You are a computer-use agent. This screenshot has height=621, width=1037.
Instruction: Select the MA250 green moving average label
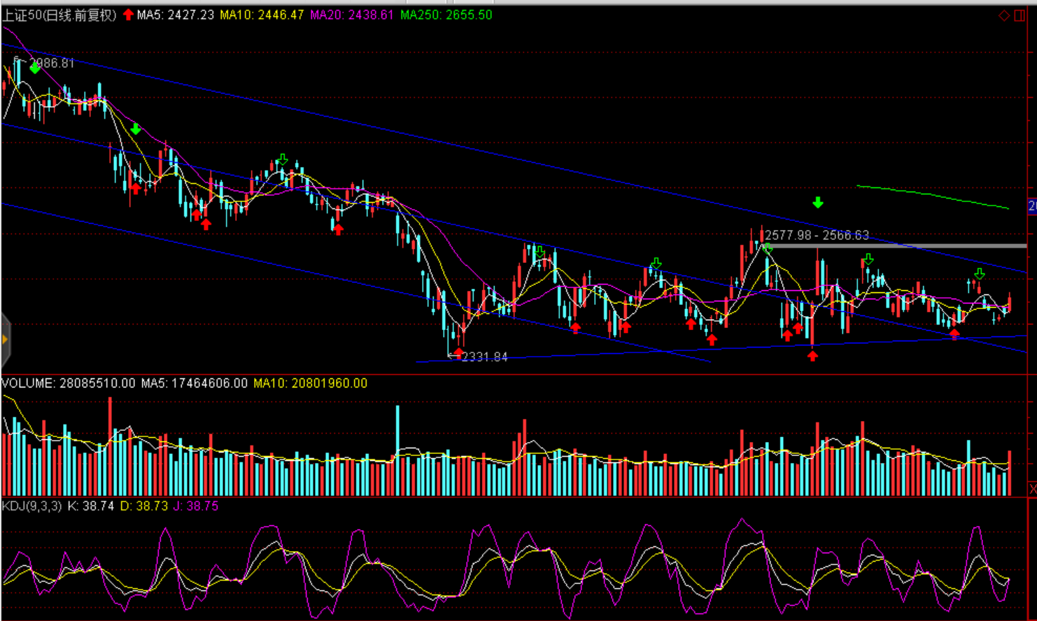tap(446, 15)
